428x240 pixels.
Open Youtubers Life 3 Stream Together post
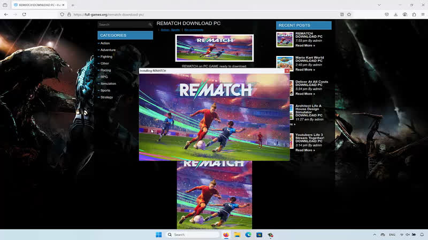pyautogui.click(x=310, y=138)
